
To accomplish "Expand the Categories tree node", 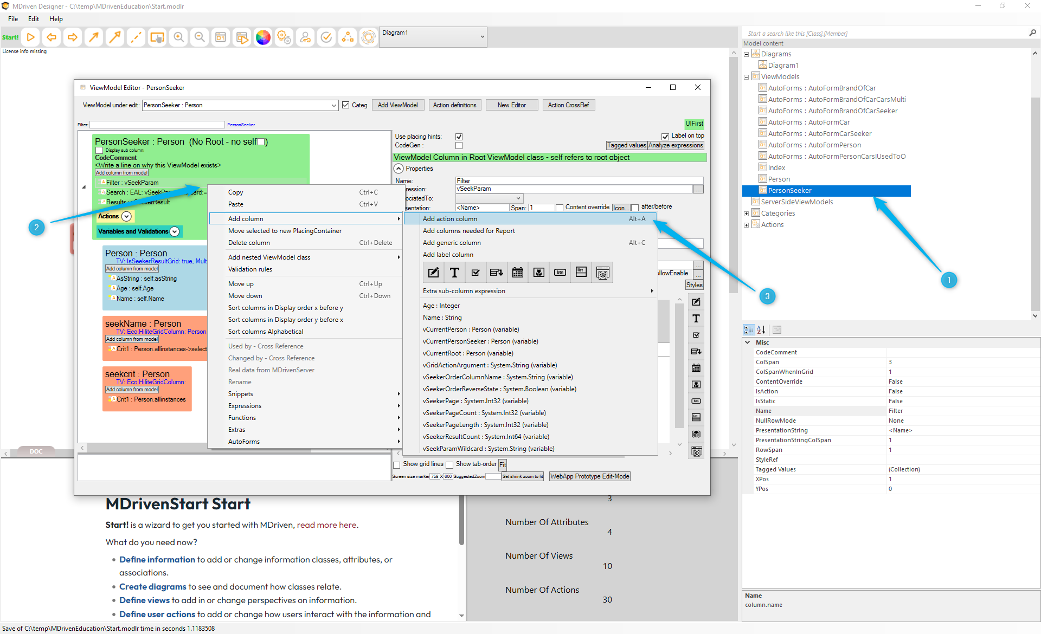I will [x=746, y=214].
